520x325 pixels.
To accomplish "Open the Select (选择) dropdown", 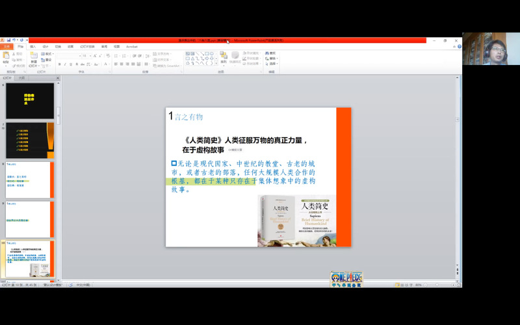I will (x=272, y=64).
